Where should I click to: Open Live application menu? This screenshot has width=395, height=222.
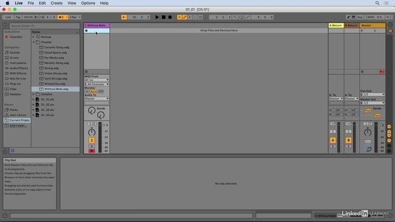click(19, 3)
